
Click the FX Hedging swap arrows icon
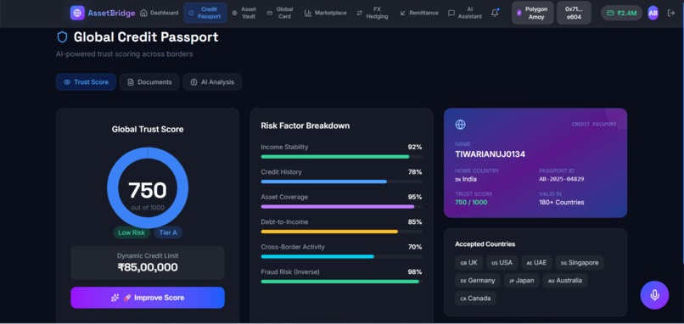tap(360, 13)
